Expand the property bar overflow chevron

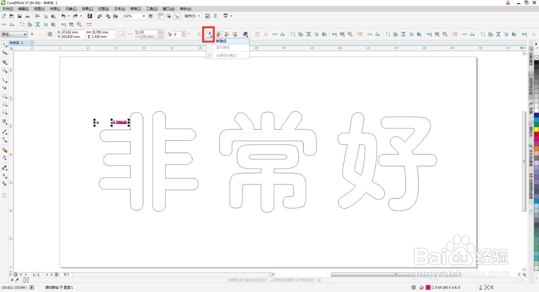[x=534, y=34]
